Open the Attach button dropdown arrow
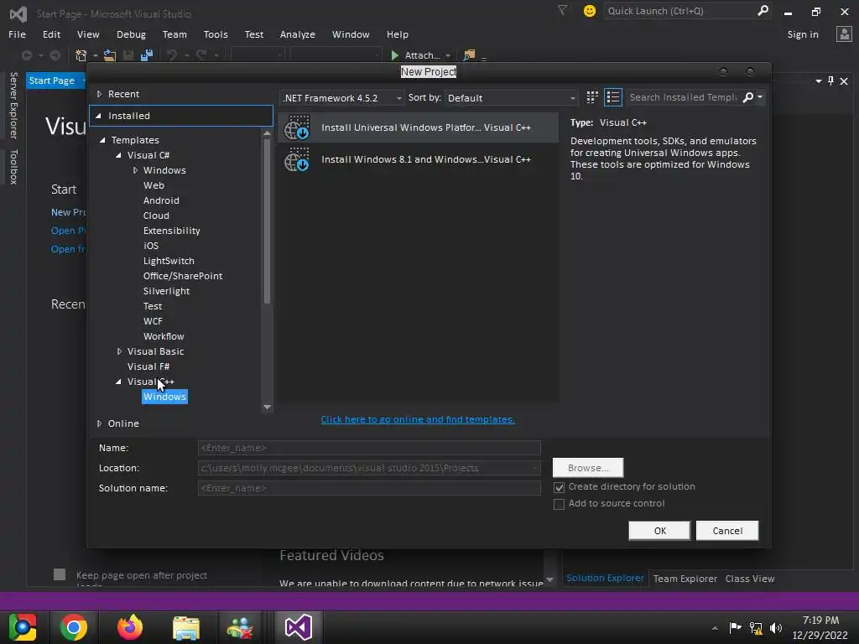Image resolution: width=859 pixels, height=644 pixels. pos(448,55)
